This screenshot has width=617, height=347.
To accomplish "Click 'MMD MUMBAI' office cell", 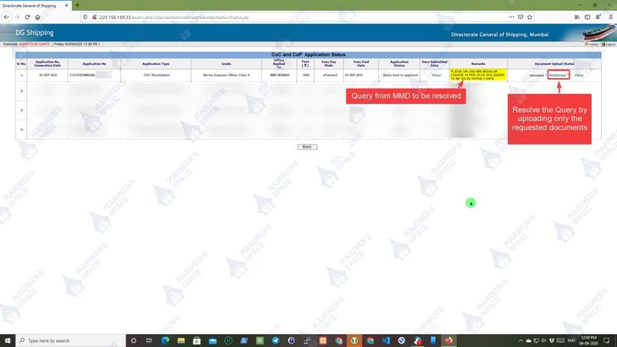I will click(280, 75).
